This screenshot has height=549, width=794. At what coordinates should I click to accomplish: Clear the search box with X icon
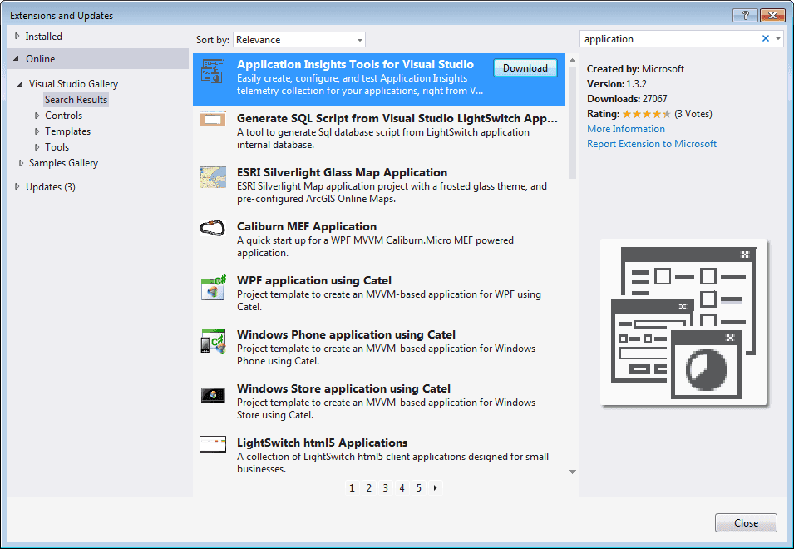(x=766, y=39)
